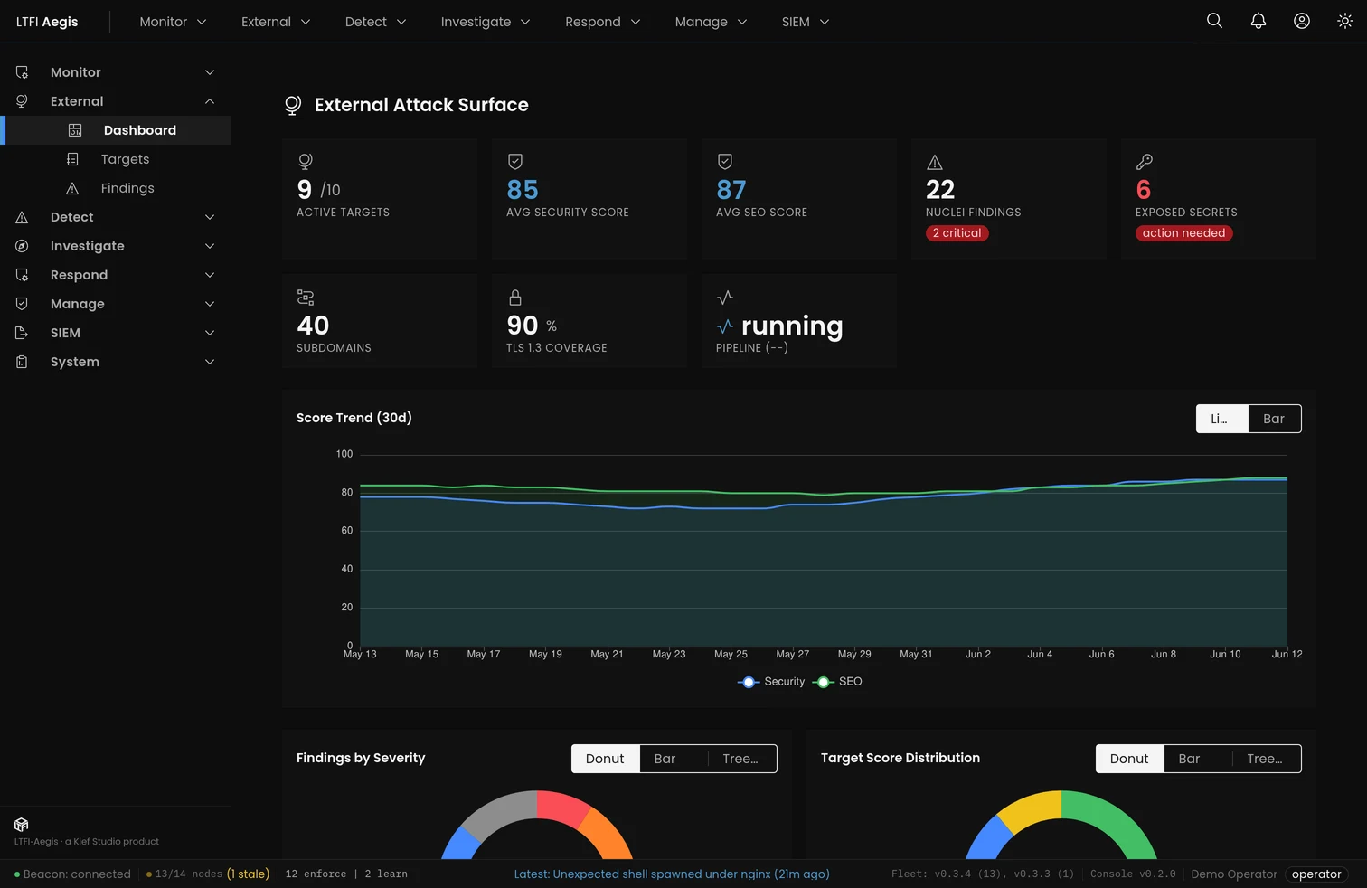Expand the System sidebar section chevron
The height and width of the screenshot is (888, 1367).
(x=210, y=362)
